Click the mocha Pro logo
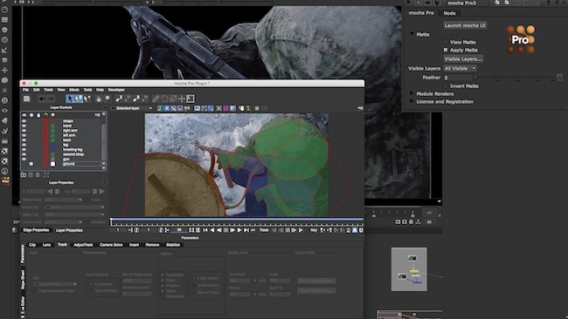The image size is (568, 319). (x=521, y=39)
